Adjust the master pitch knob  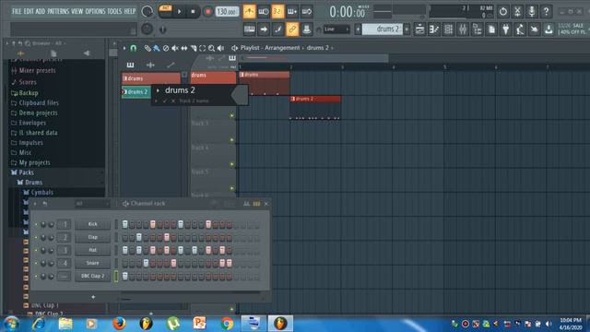tap(147, 29)
